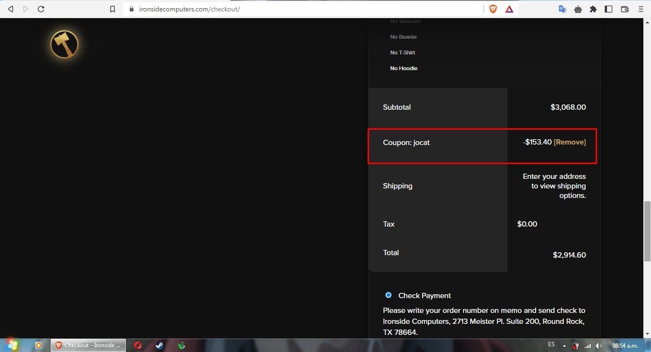
Task: Focus the address bar URL
Action: (189, 9)
